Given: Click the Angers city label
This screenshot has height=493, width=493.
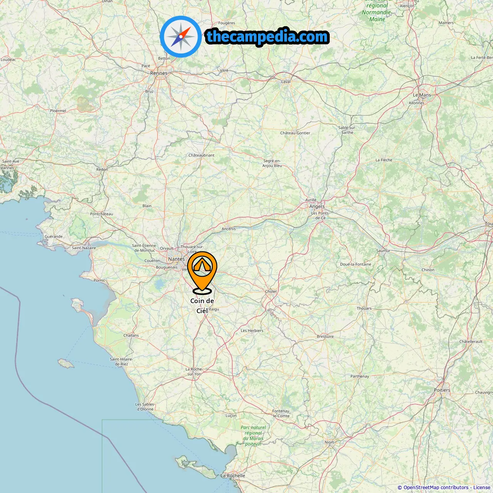Looking at the screenshot, I should (317, 206).
